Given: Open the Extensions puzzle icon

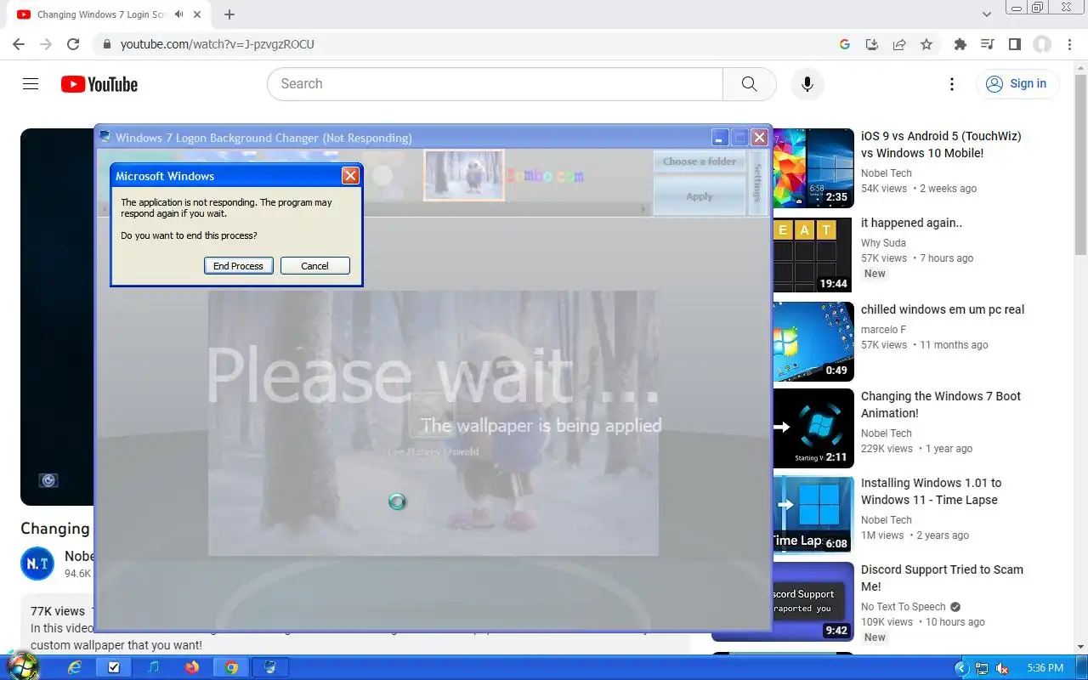Looking at the screenshot, I should pyautogui.click(x=960, y=44).
